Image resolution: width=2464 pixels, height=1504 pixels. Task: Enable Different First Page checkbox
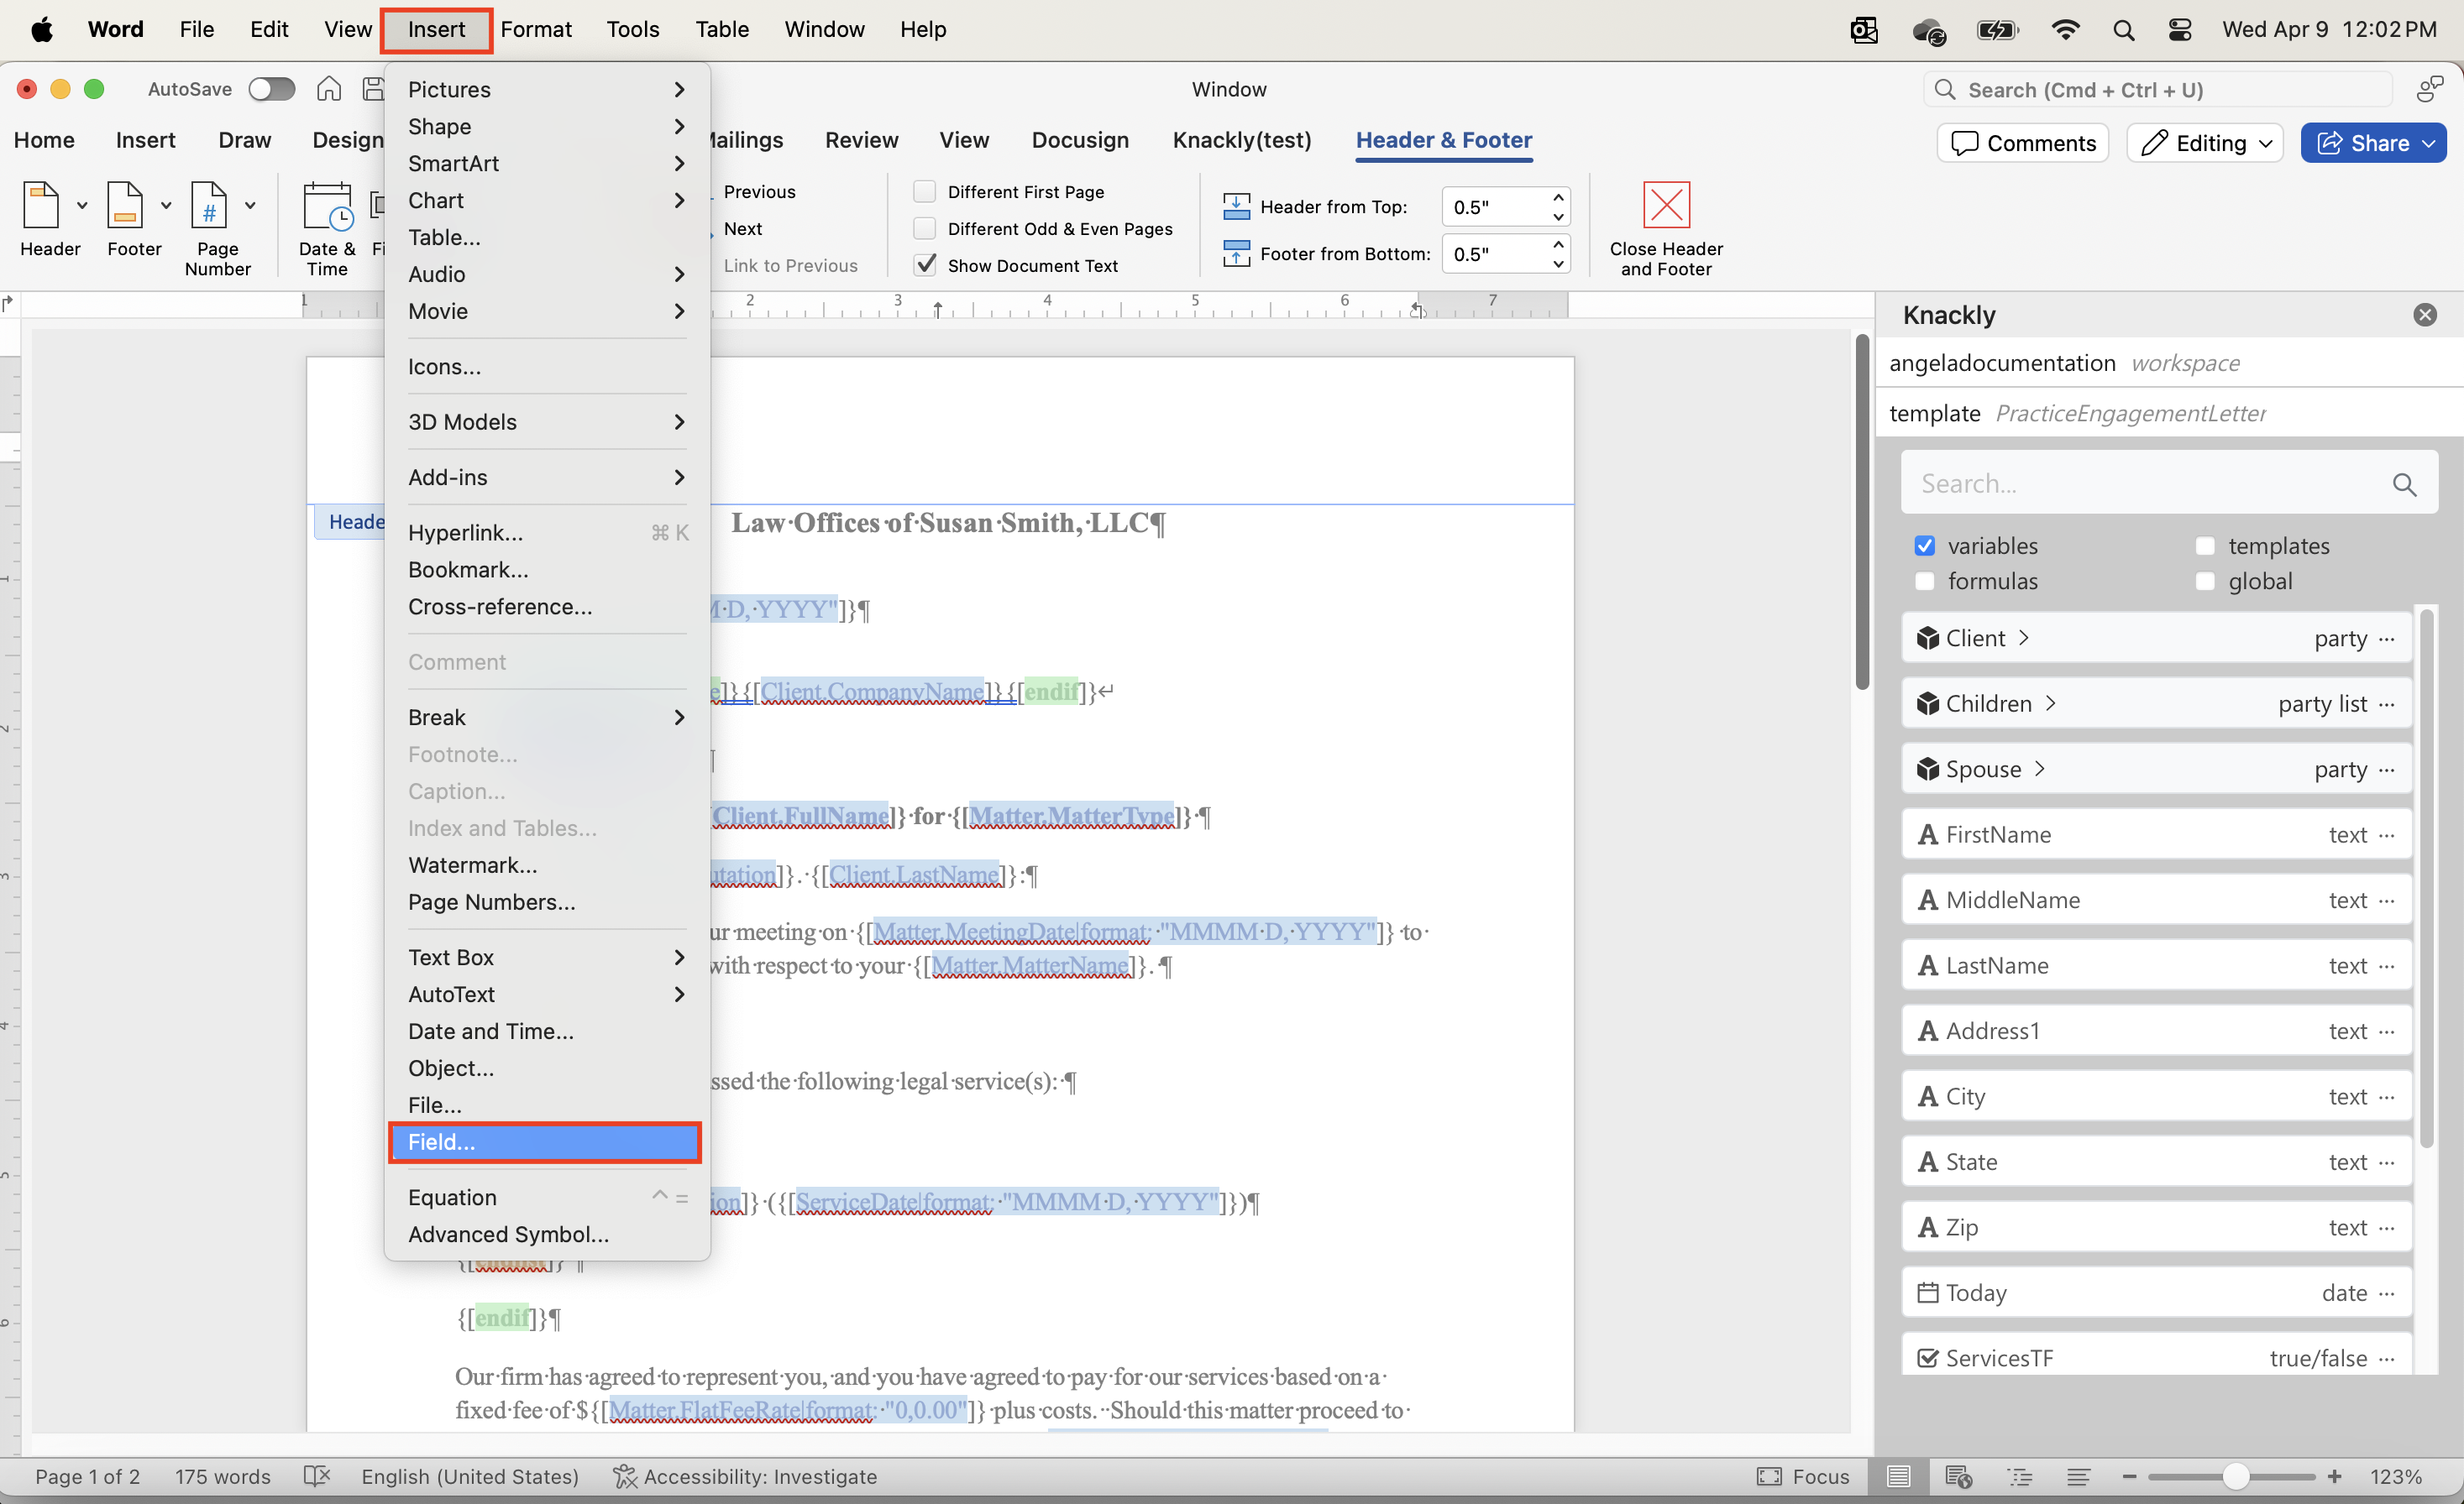click(925, 191)
